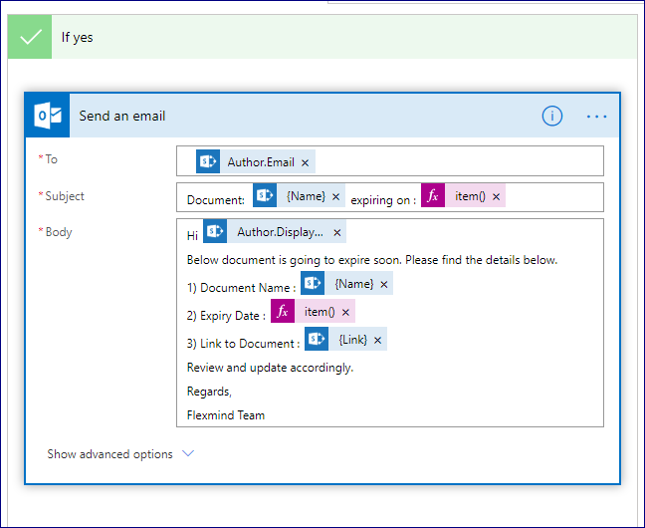
Task: Select the Author.Email token text
Action: coord(261,161)
